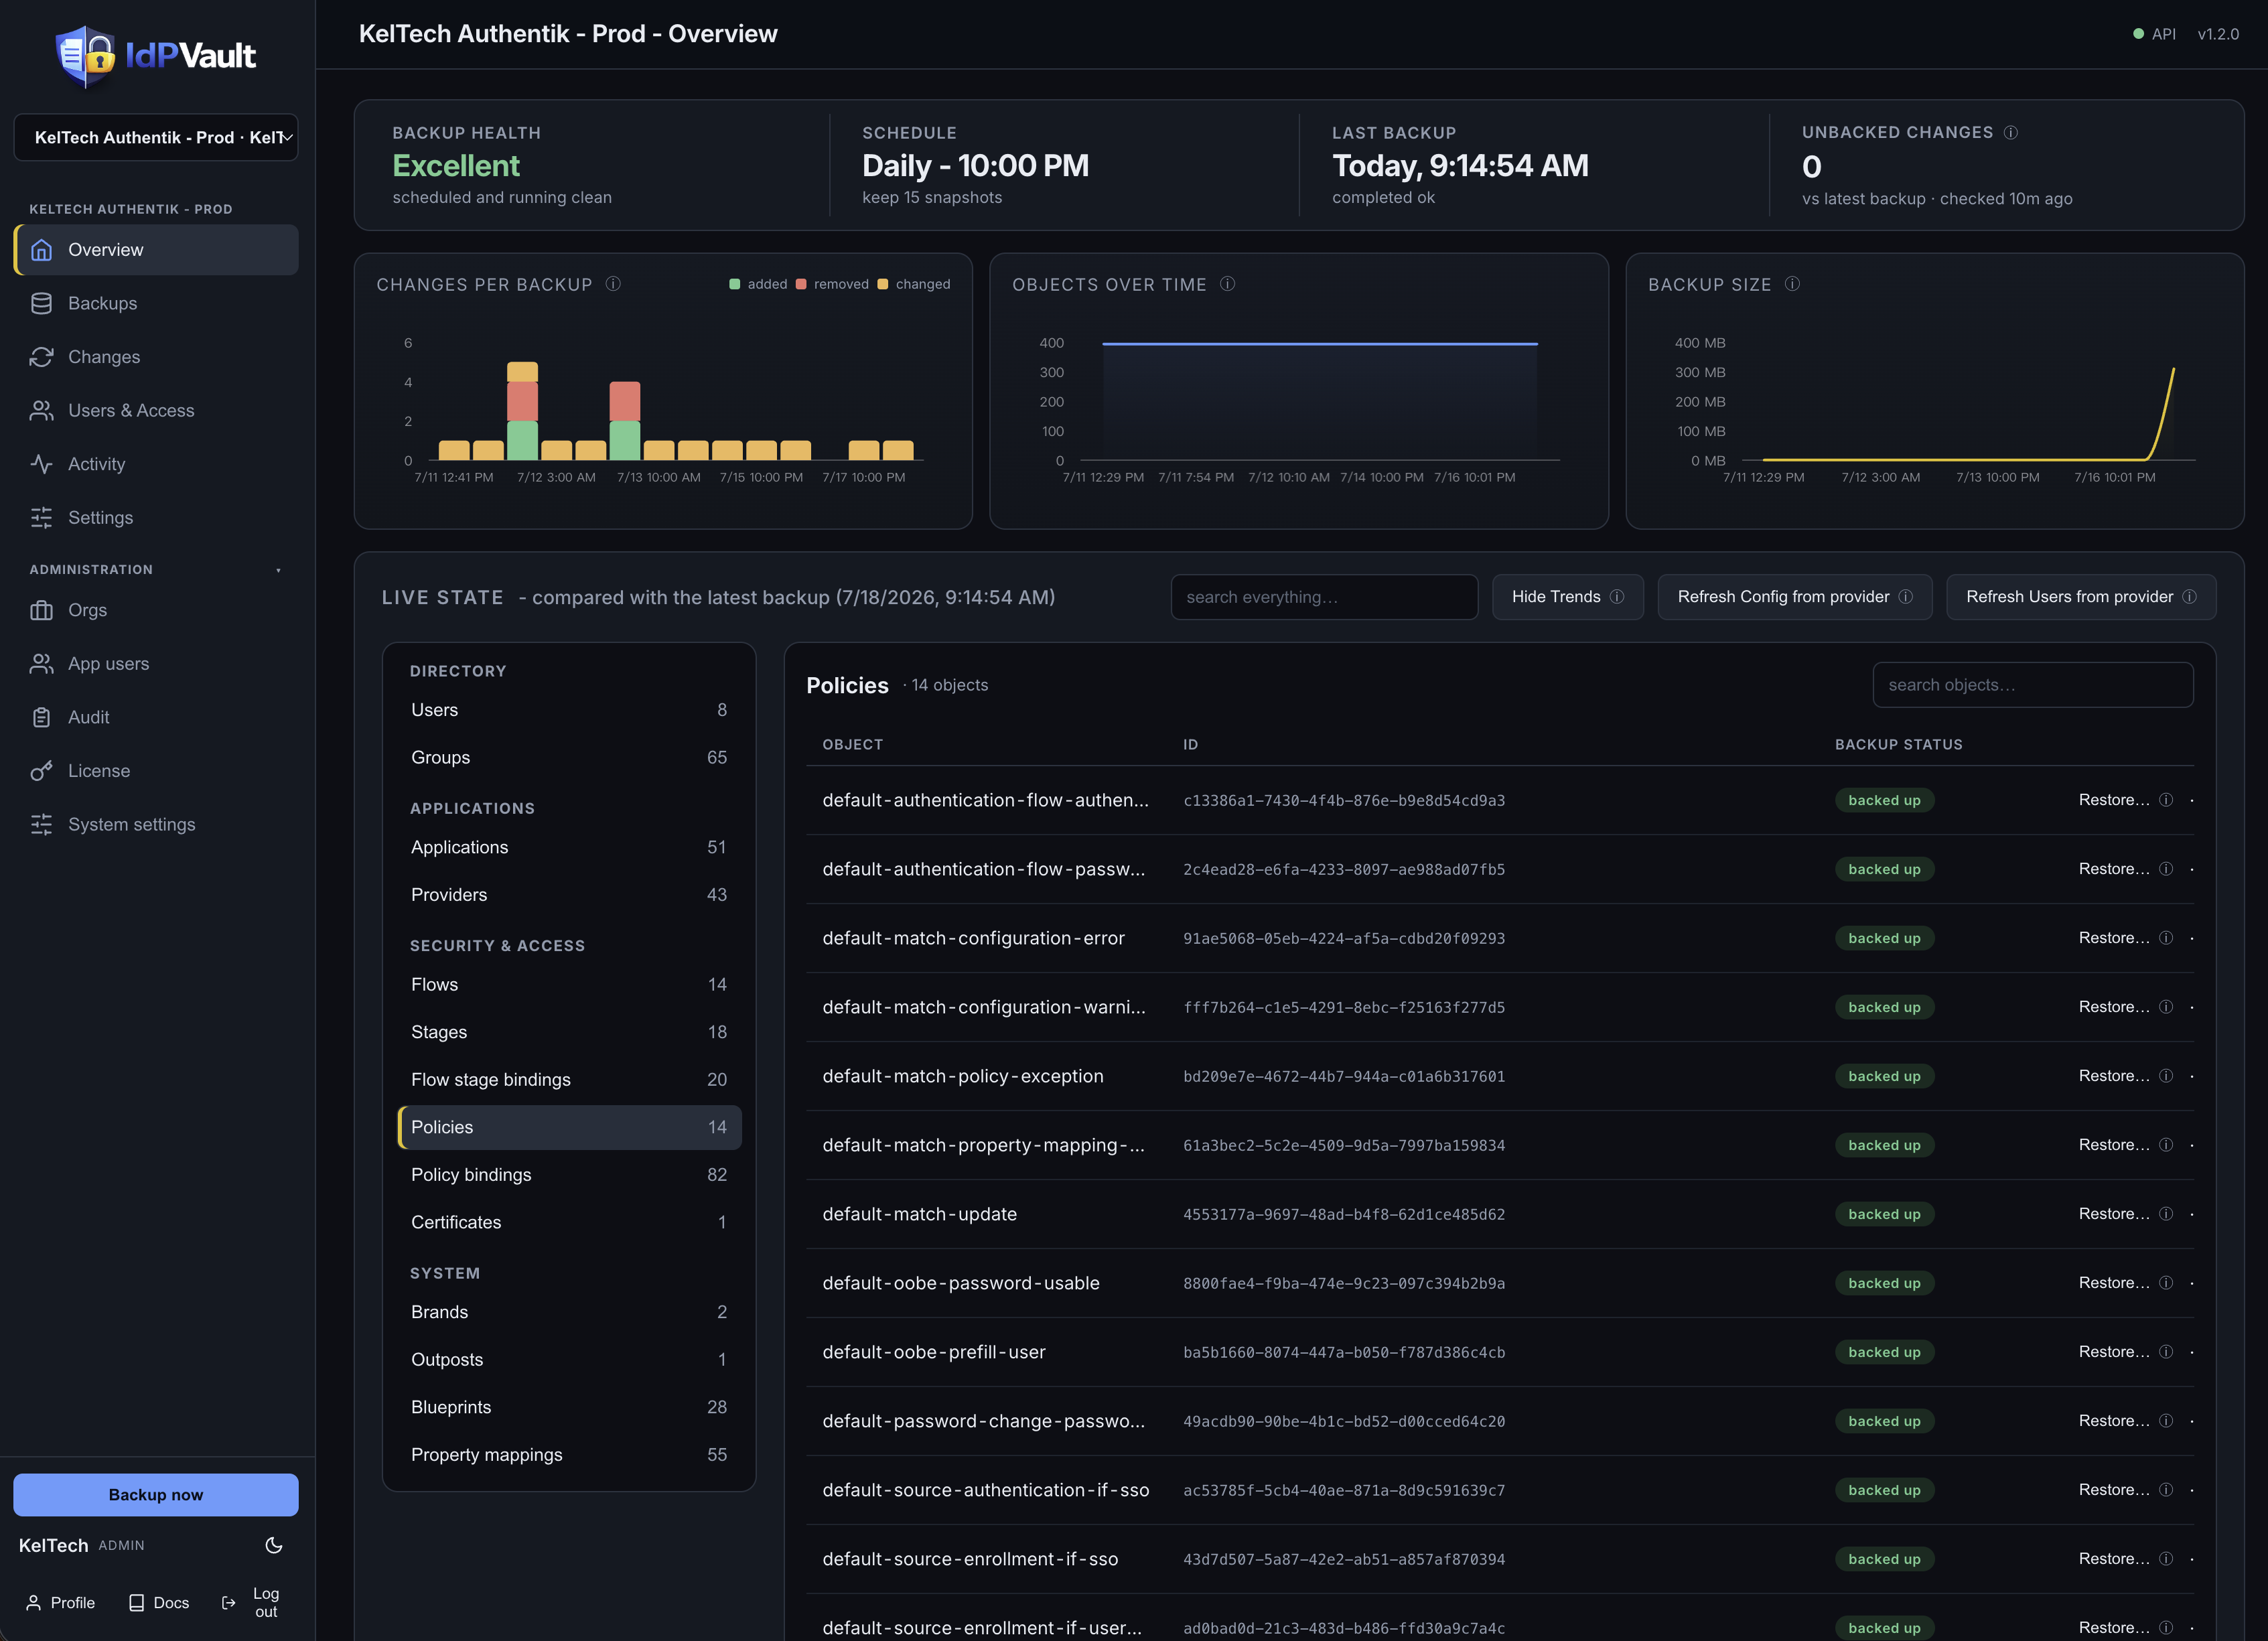
Task: Click the Docs book icon
Action: click(x=137, y=1602)
